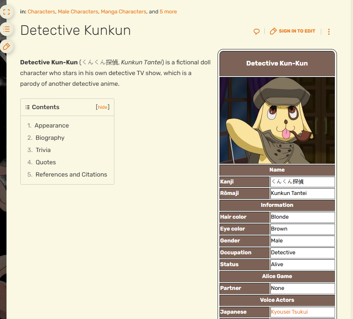Image resolution: width=353 pixels, height=319 pixels.
Task: Click the 'Information' infobox section header
Action: pos(277,205)
